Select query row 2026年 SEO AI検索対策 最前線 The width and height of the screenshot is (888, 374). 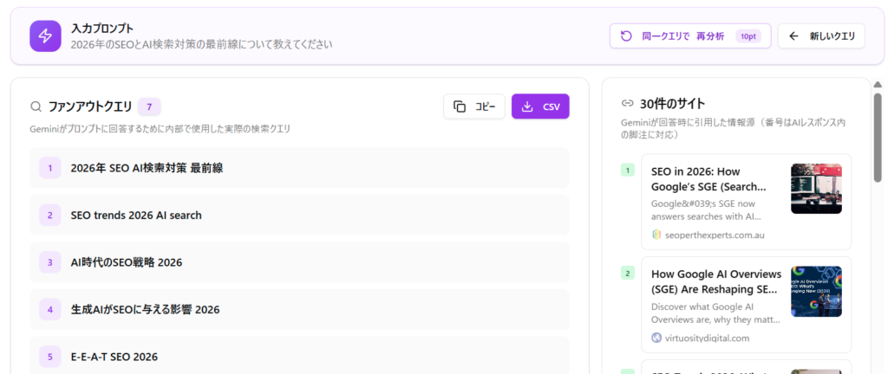click(x=299, y=168)
